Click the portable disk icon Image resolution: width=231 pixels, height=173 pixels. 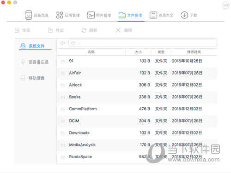click(x=23, y=78)
